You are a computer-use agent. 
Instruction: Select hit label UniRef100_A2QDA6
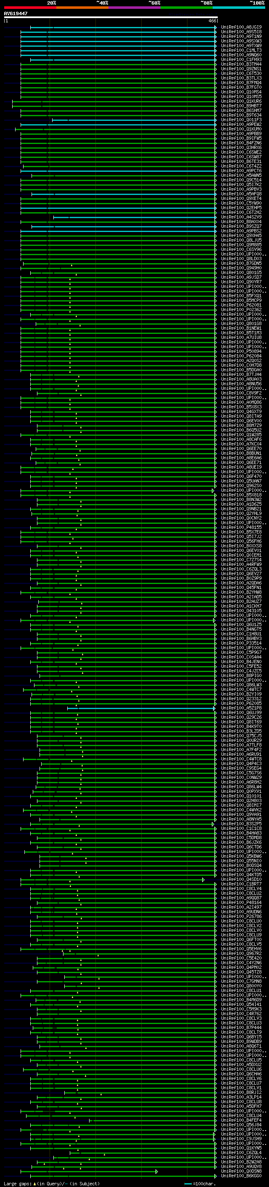pos(241,583)
